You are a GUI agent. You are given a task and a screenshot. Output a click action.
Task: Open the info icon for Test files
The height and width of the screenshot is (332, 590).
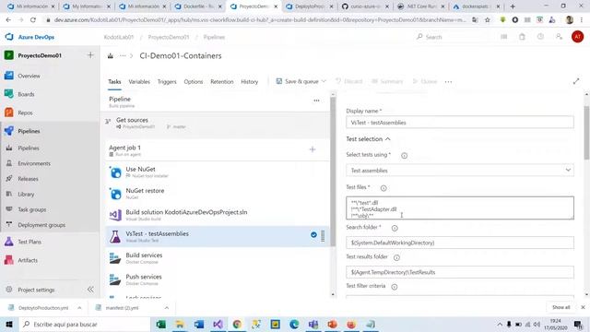click(383, 188)
